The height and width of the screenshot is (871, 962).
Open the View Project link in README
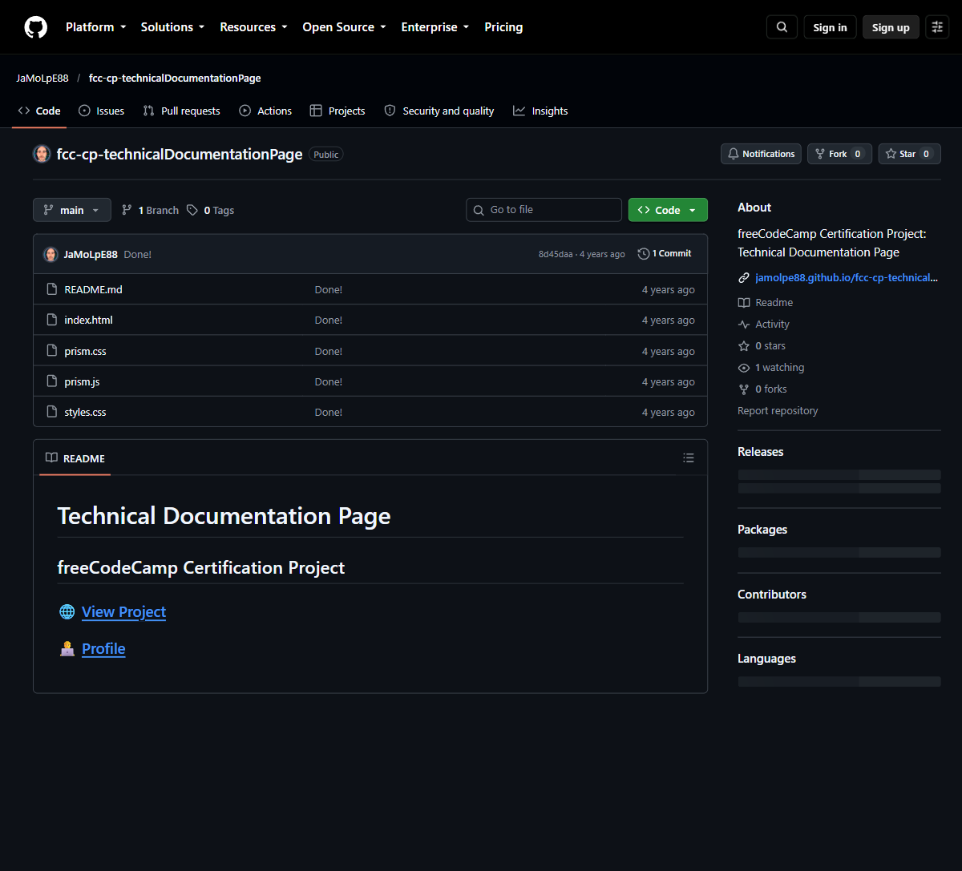pyautogui.click(x=123, y=612)
